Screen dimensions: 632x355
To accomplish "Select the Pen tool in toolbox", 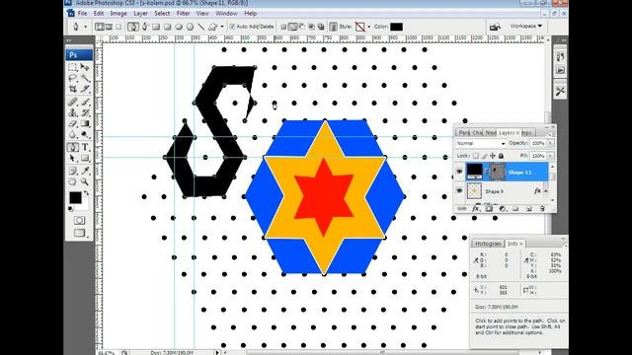I will 73,147.
